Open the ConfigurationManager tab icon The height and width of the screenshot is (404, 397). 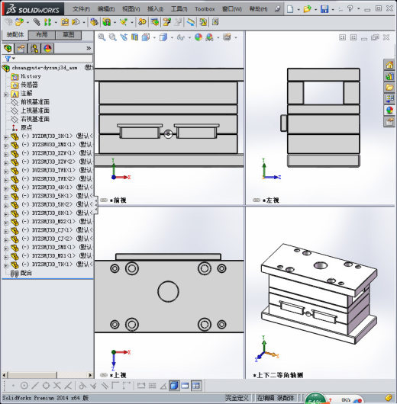(34, 48)
